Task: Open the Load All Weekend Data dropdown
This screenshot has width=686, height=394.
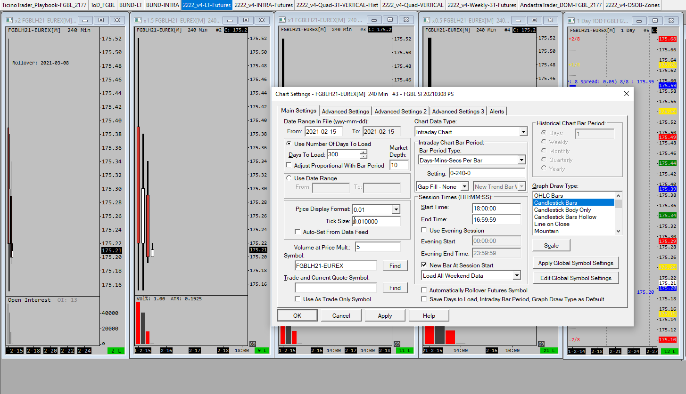Action: (517, 276)
